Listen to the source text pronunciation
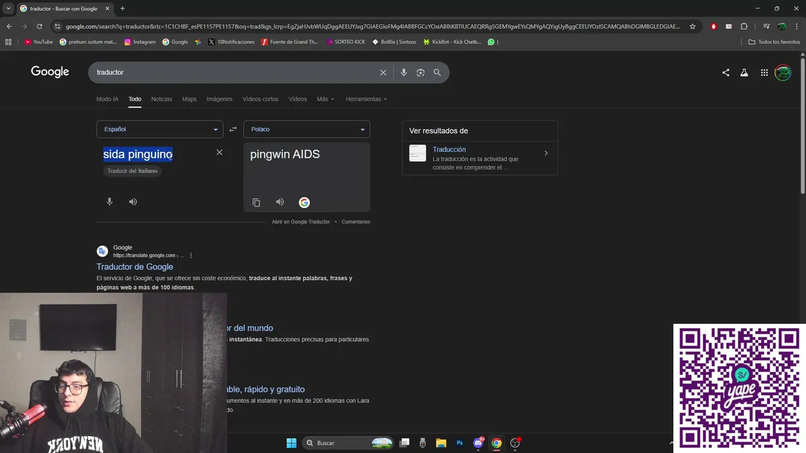The width and height of the screenshot is (806, 453). tap(133, 202)
